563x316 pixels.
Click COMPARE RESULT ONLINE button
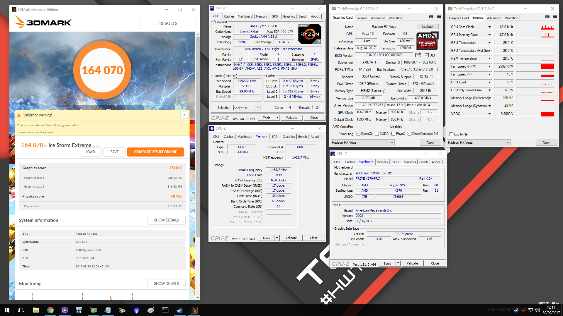155,152
